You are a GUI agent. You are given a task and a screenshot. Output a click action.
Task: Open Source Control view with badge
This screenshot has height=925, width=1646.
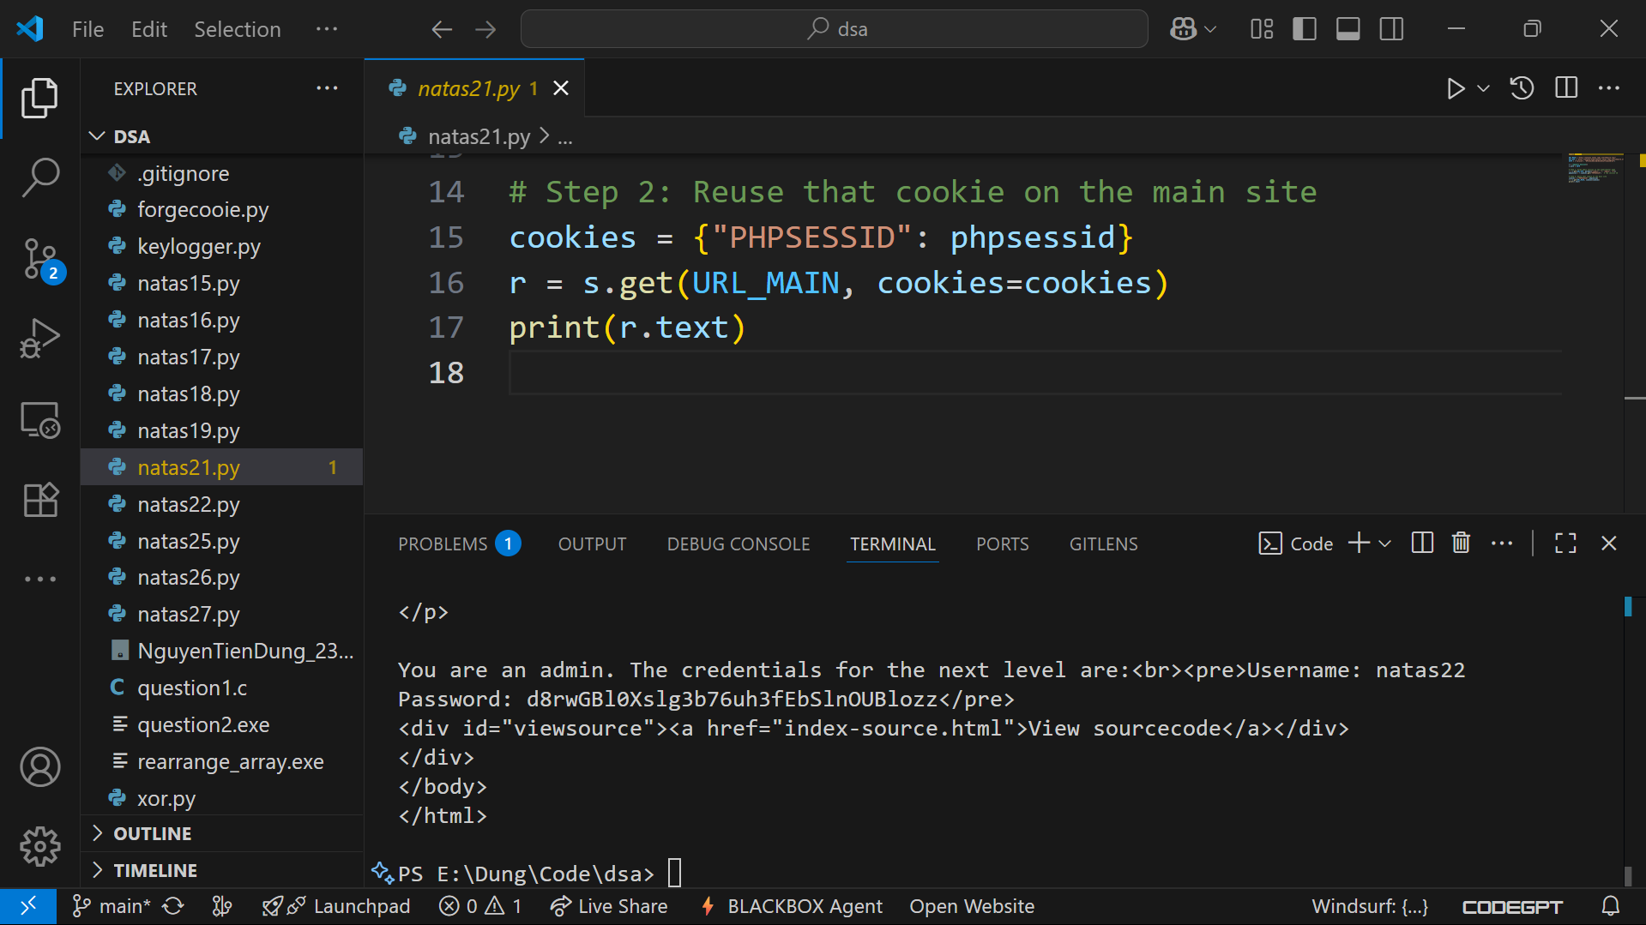(x=40, y=258)
